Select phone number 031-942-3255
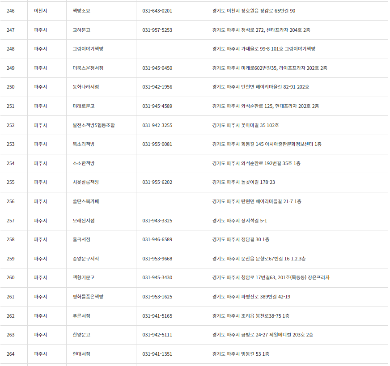The image size is (390, 366). click(x=157, y=125)
